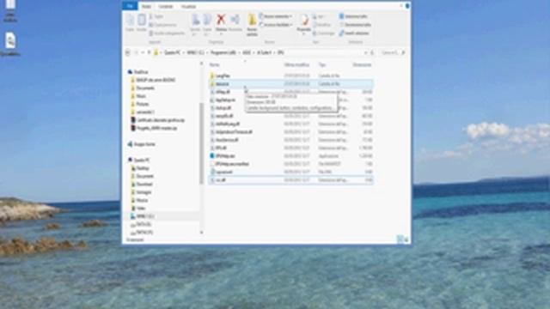Open the Copia in dropdown
Viewport: 550px width, 309px height.
click(207, 25)
